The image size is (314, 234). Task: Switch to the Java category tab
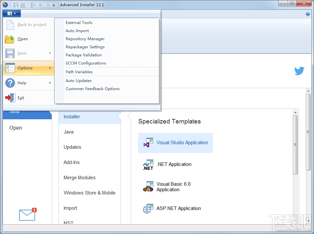pos(68,132)
